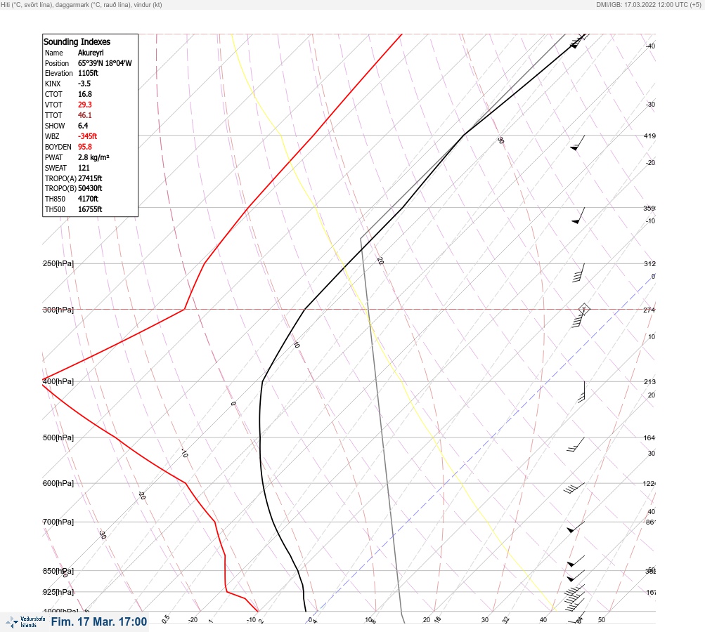The width and height of the screenshot is (705, 632).
Task: Click the 500[hPa] pressure label
Action: click(58, 437)
